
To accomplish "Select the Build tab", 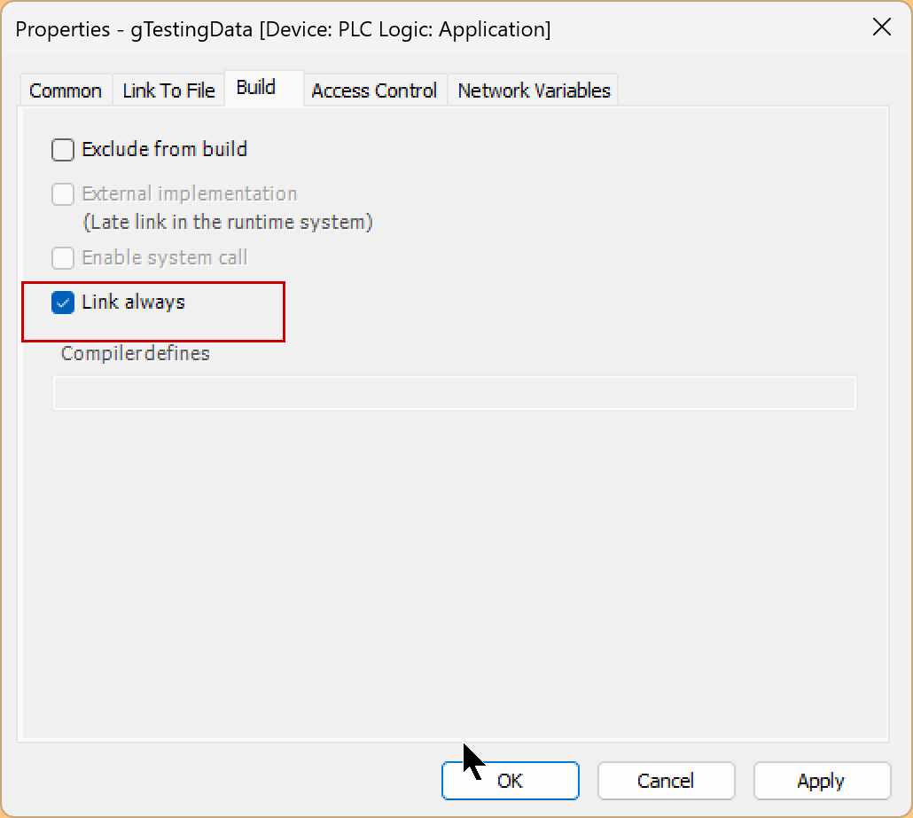I will click(x=256, y=88).
